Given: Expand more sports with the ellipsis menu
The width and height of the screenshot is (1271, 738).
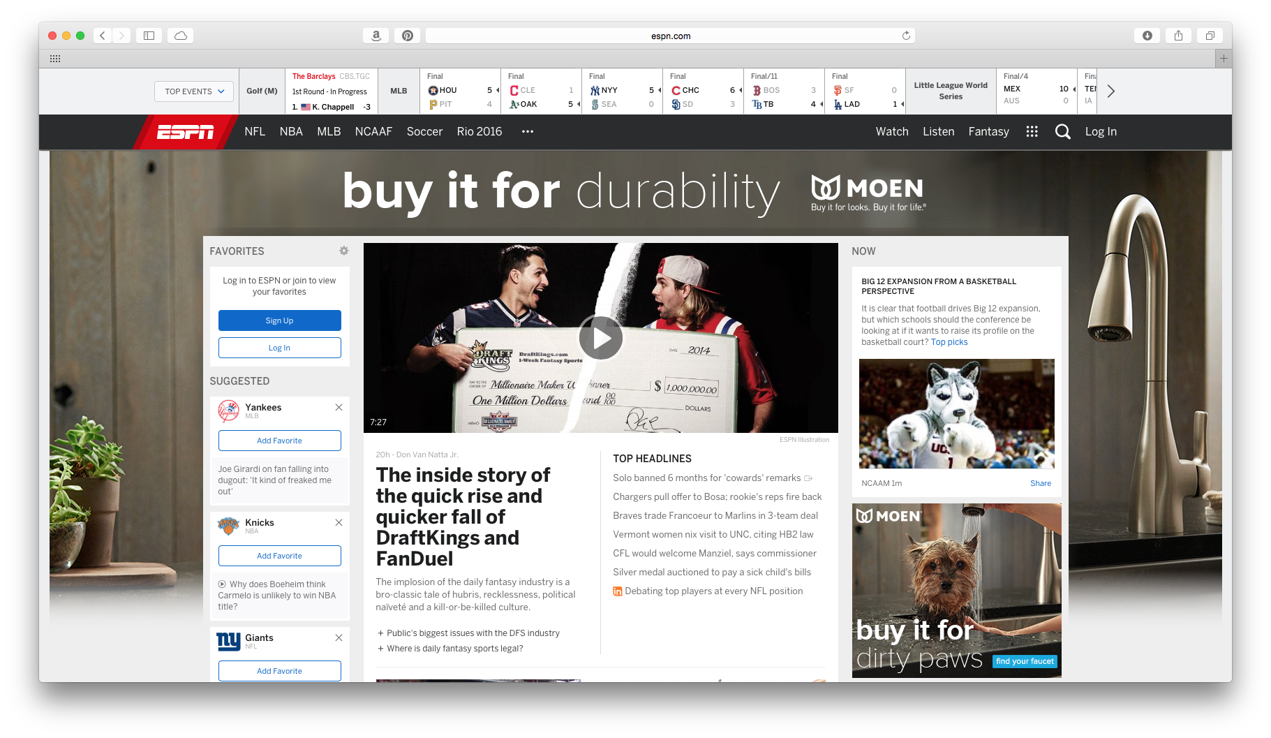Looking at the screenshot, I should click(x=527, y=131).
